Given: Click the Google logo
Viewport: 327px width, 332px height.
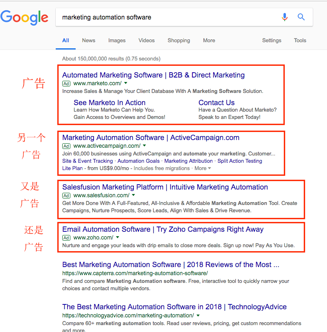Looking at the screenshot, I should (24, 17).
